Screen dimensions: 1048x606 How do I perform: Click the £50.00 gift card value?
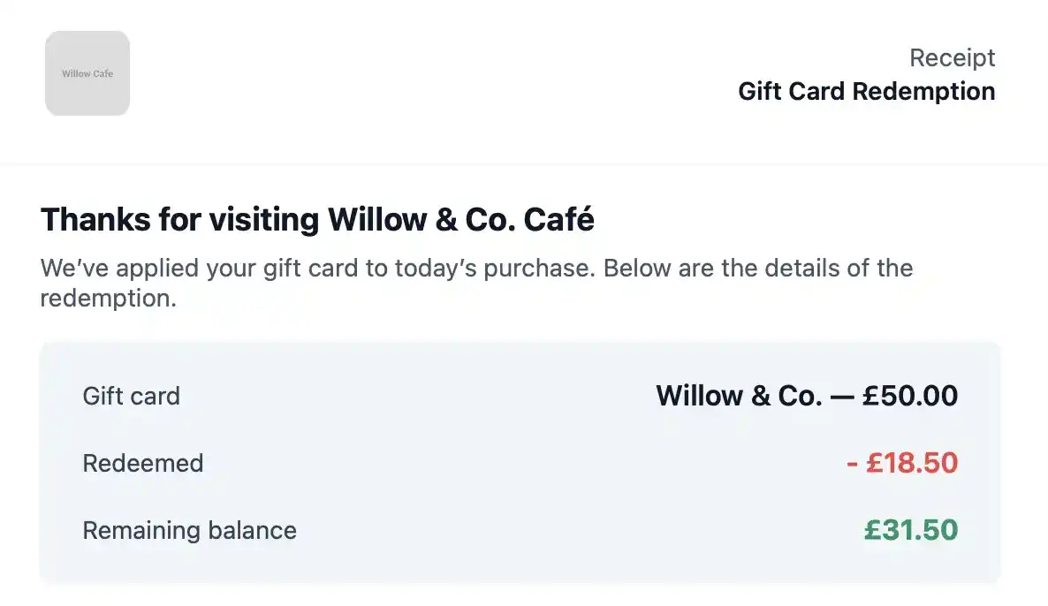tap(910, 396)
